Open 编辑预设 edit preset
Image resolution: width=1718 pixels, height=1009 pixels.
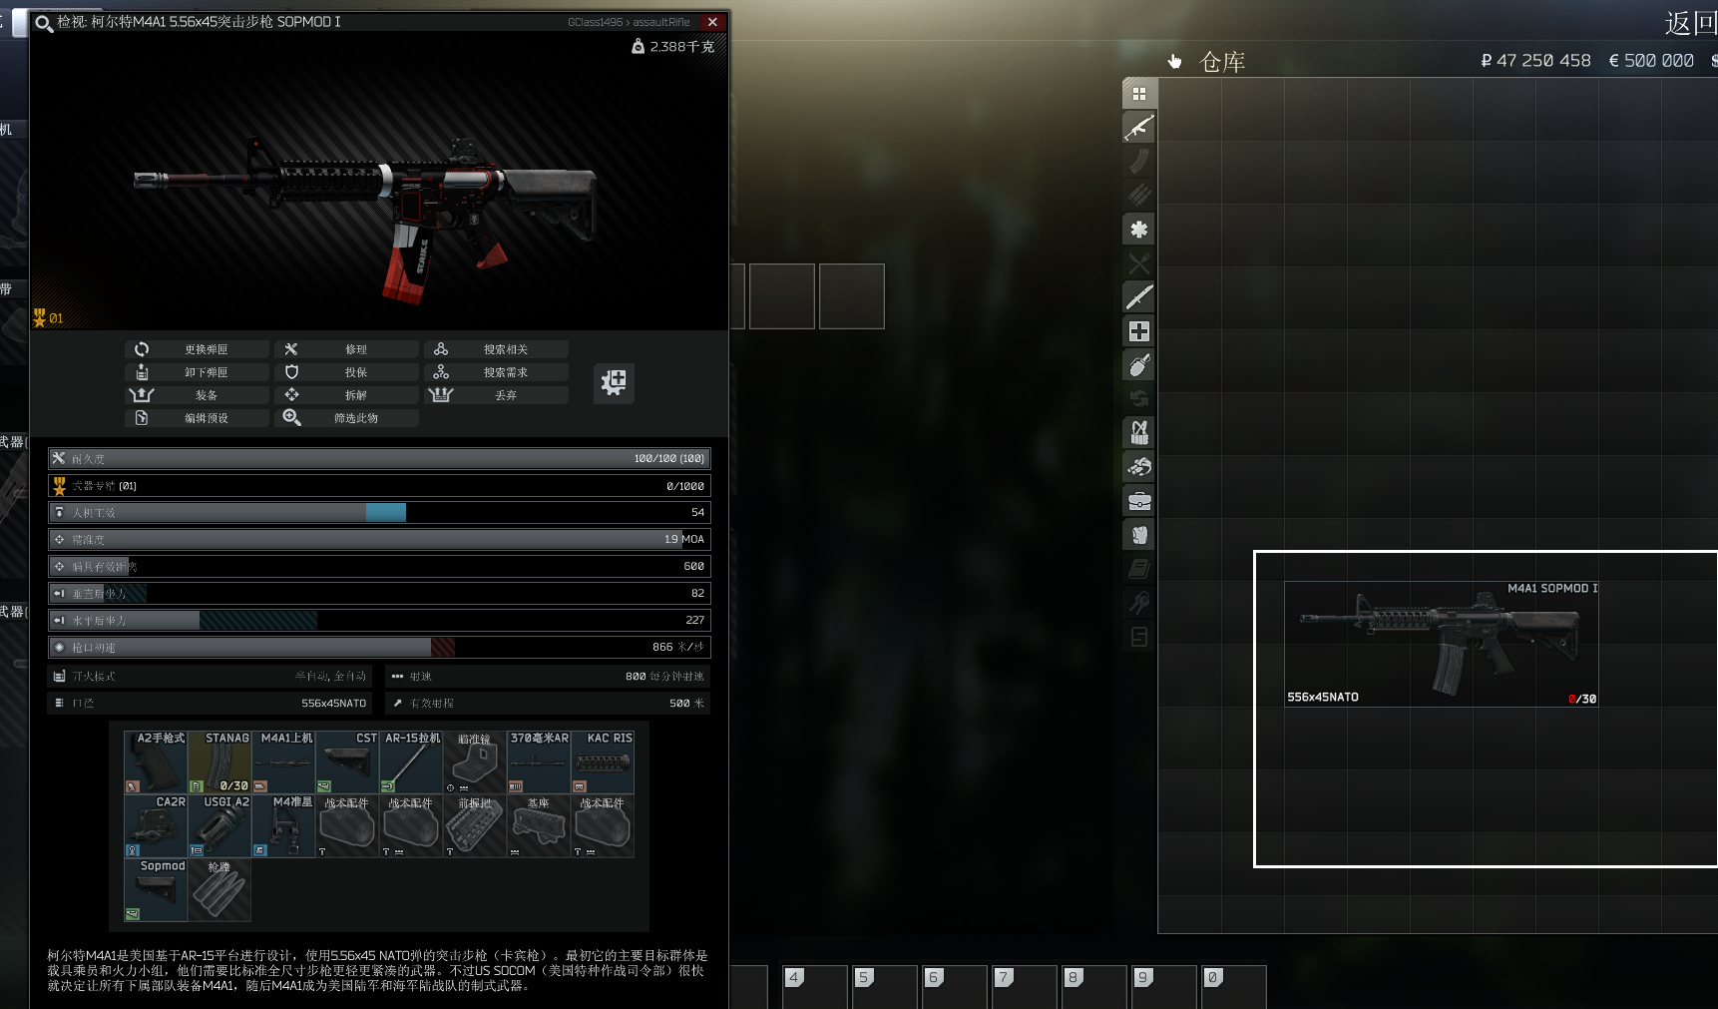197,418
